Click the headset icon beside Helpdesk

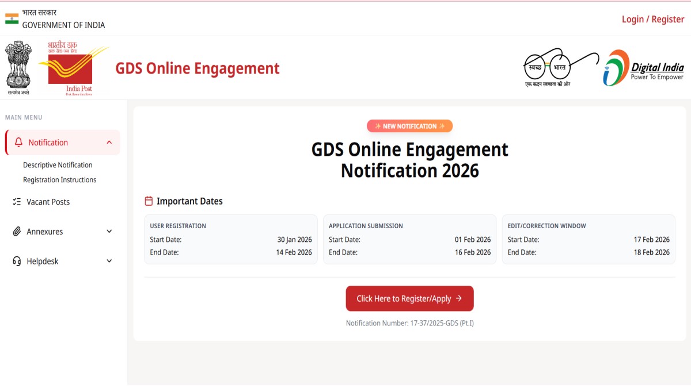(17, 262)
